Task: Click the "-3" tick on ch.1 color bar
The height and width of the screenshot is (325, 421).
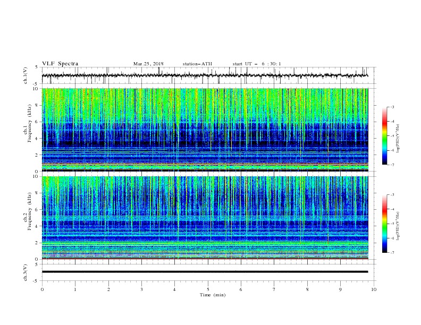Action: (392, 107)
